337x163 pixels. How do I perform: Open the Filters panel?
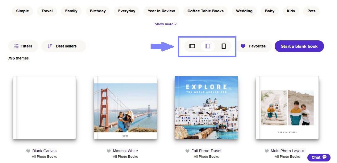(x=23, y=46)
